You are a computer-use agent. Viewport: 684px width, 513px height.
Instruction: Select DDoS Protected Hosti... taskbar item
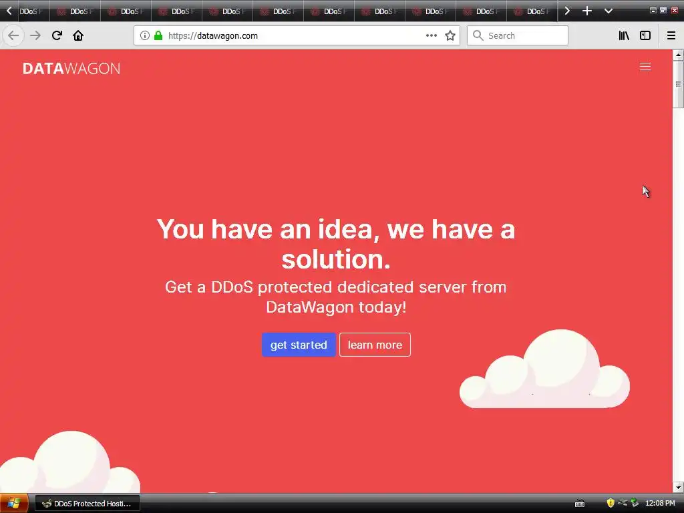88,504
